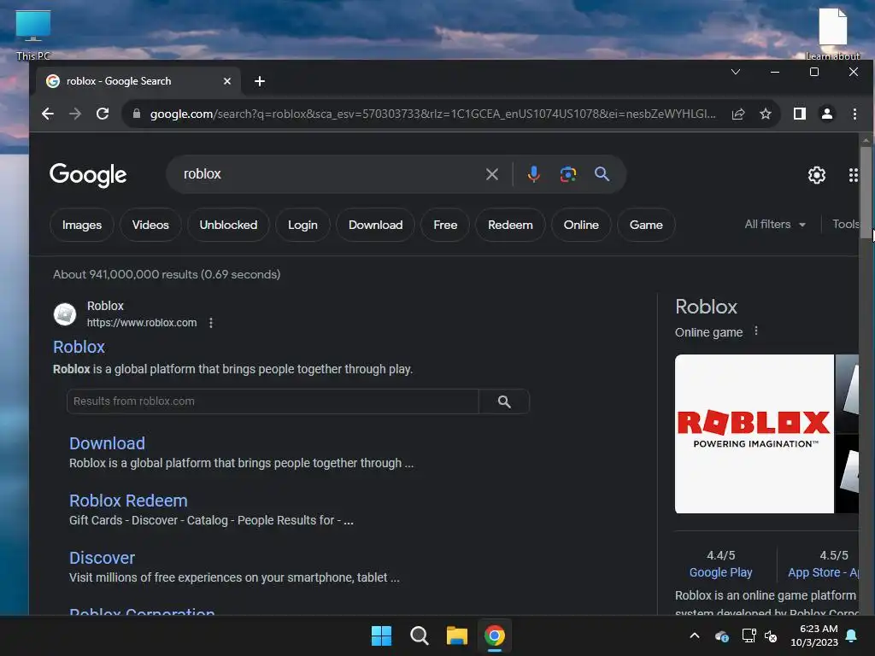Viewport: 875px width, 656px height.
Task: Open the App Store rating link
Action: coord(823,572)
